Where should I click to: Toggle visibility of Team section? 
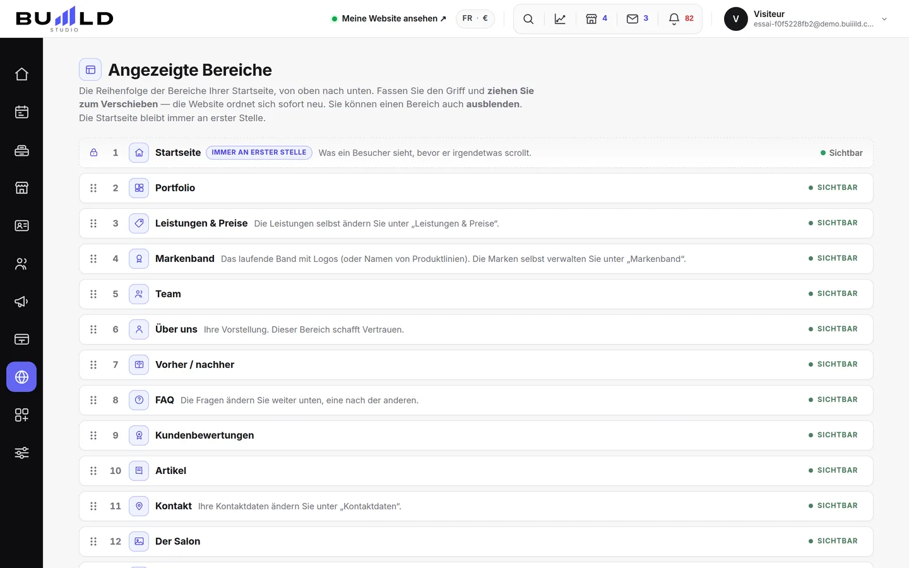click(833, 293)
